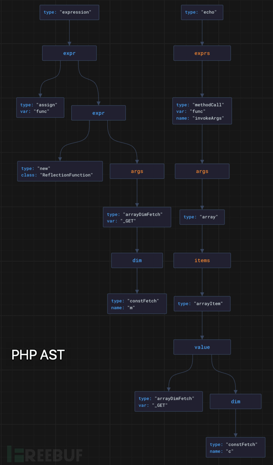Click the value node
Viewport: 273px width, 465px height.
click(x=202, y=347)
